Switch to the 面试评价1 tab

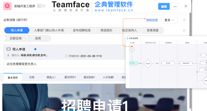(70, 77)
